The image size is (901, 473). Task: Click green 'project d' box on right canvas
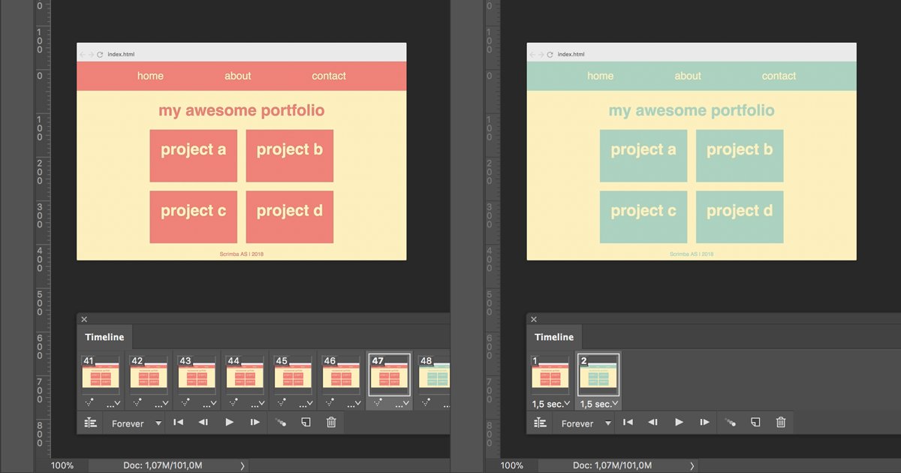tap(740, 217)
